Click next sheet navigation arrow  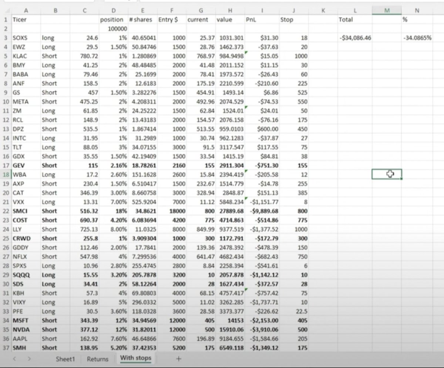(x=29, y=359)
